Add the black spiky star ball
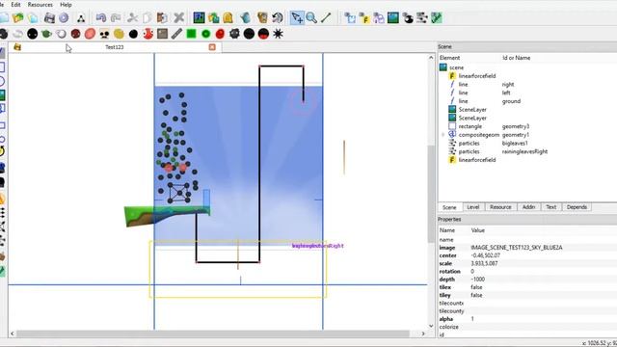 [x=278, y=34]
